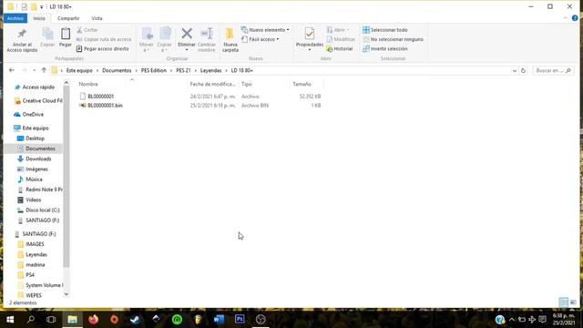Switch to the Inicio tab
583x328 pixels.
tap(39, 18)
